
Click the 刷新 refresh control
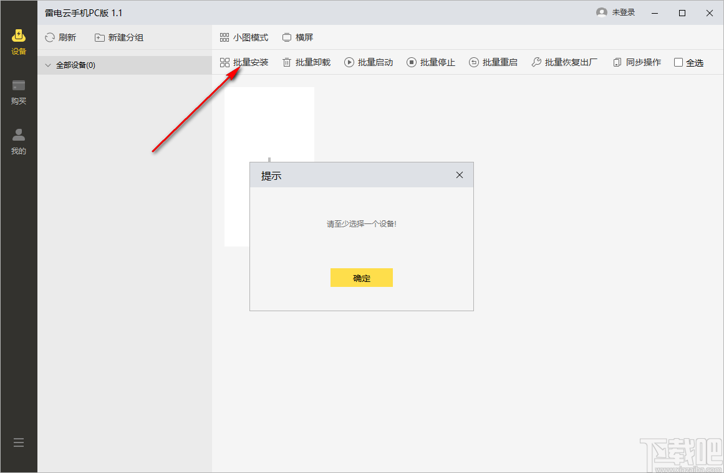60,37
